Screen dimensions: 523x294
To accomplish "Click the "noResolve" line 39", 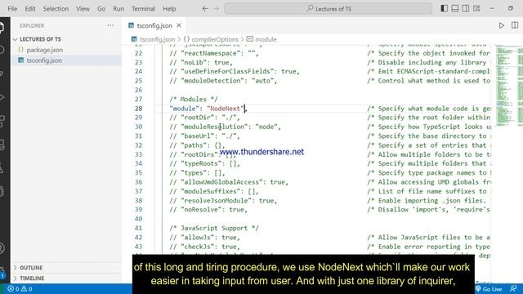I will tap(208, 209).
